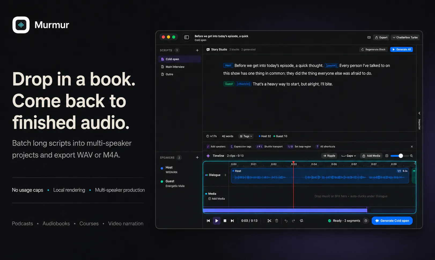Image resolution: width=435 pixels, height=260 pixels.
Task: Open the Tags dropdown
Action: 246,136
